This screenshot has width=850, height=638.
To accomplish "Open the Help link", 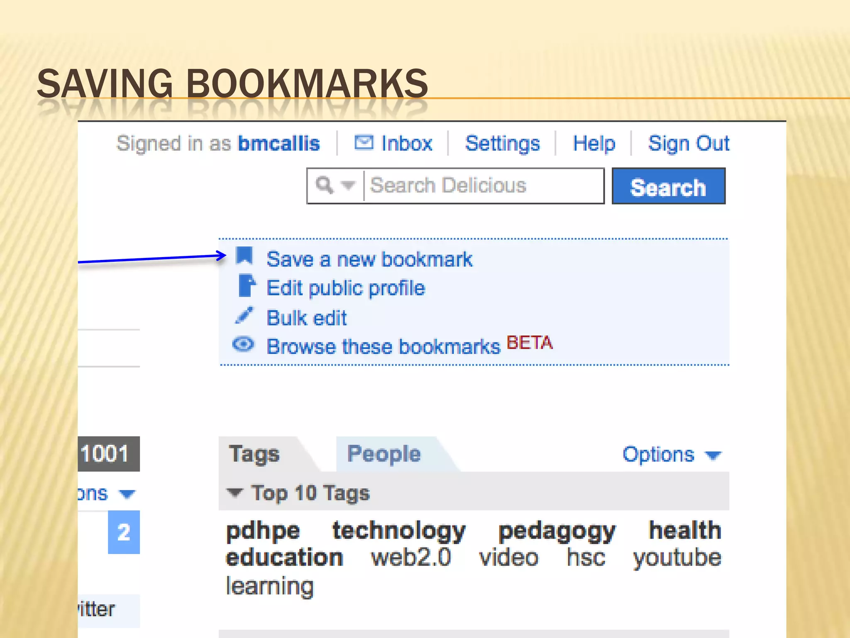I will click(594, 144).
